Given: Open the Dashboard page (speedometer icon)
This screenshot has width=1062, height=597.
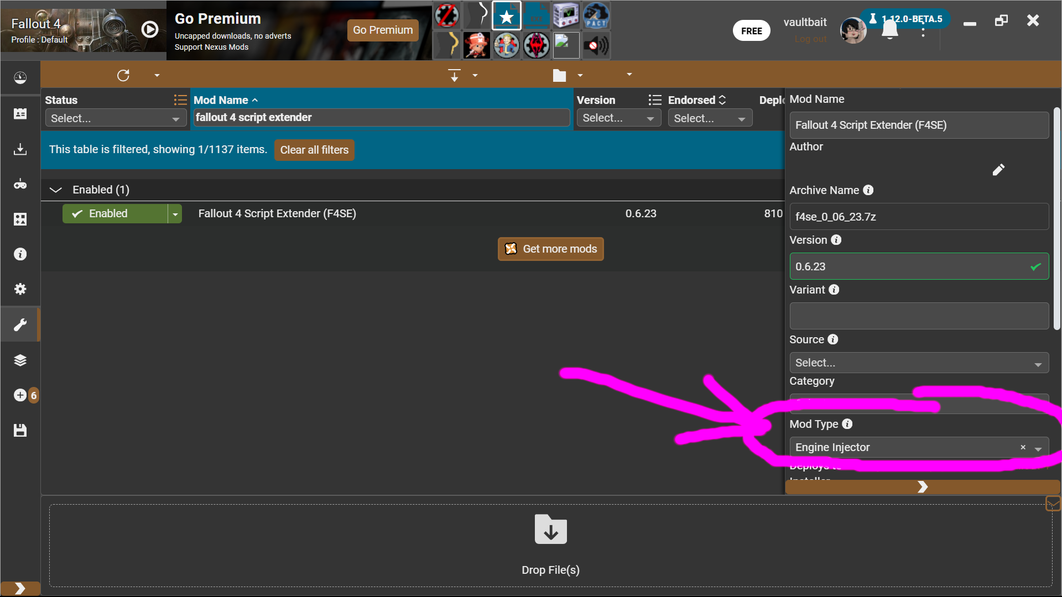Looking at the screenshot, I should (20, 77).
